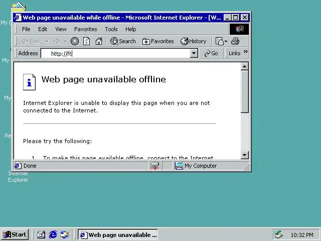Image resolution: width=321 pixels, height=241 pixels.
Task: Click the Show Desktop quick launch icon
Action: [x=41, y=234]
